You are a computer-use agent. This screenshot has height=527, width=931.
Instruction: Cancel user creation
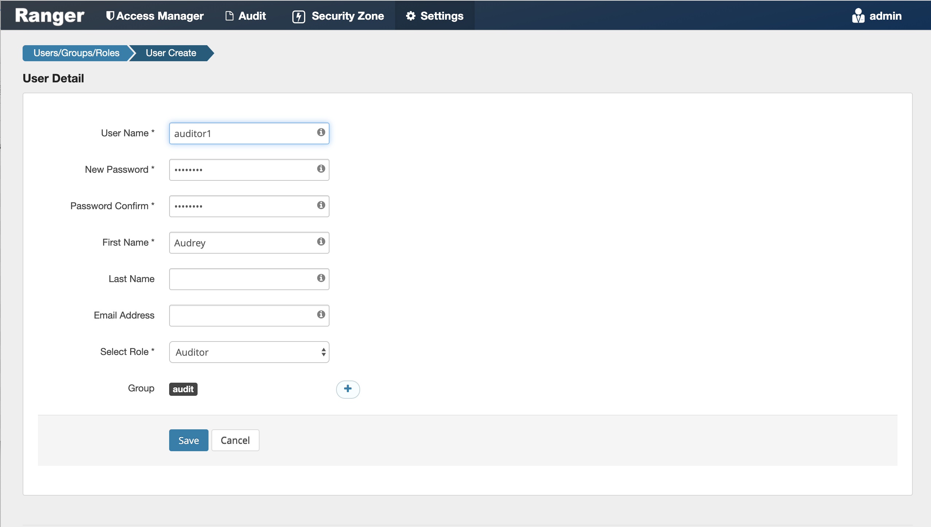[x=235, y=440]
